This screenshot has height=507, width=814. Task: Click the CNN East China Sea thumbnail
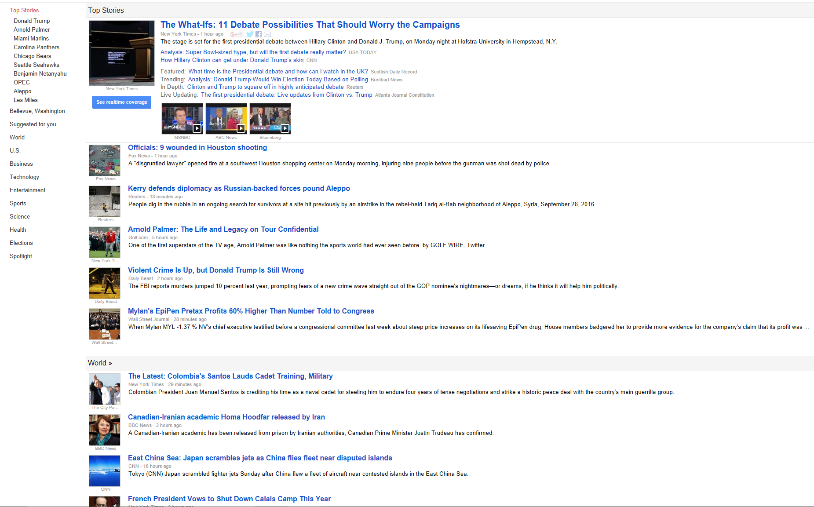(105, 471)
